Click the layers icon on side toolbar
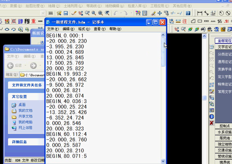This screenshot has height=164, width=232. (211, 47)
